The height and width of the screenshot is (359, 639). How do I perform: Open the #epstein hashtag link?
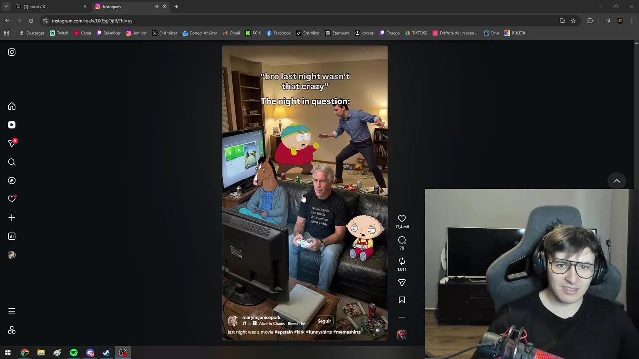tap(283, 332)
